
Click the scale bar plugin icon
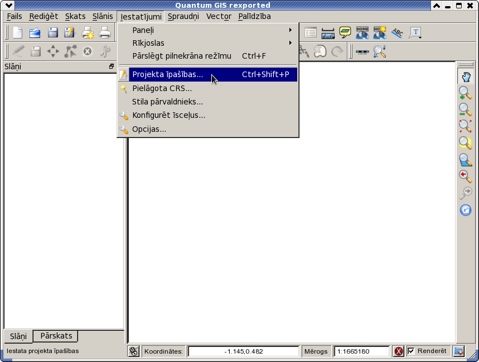click(362, 52)
